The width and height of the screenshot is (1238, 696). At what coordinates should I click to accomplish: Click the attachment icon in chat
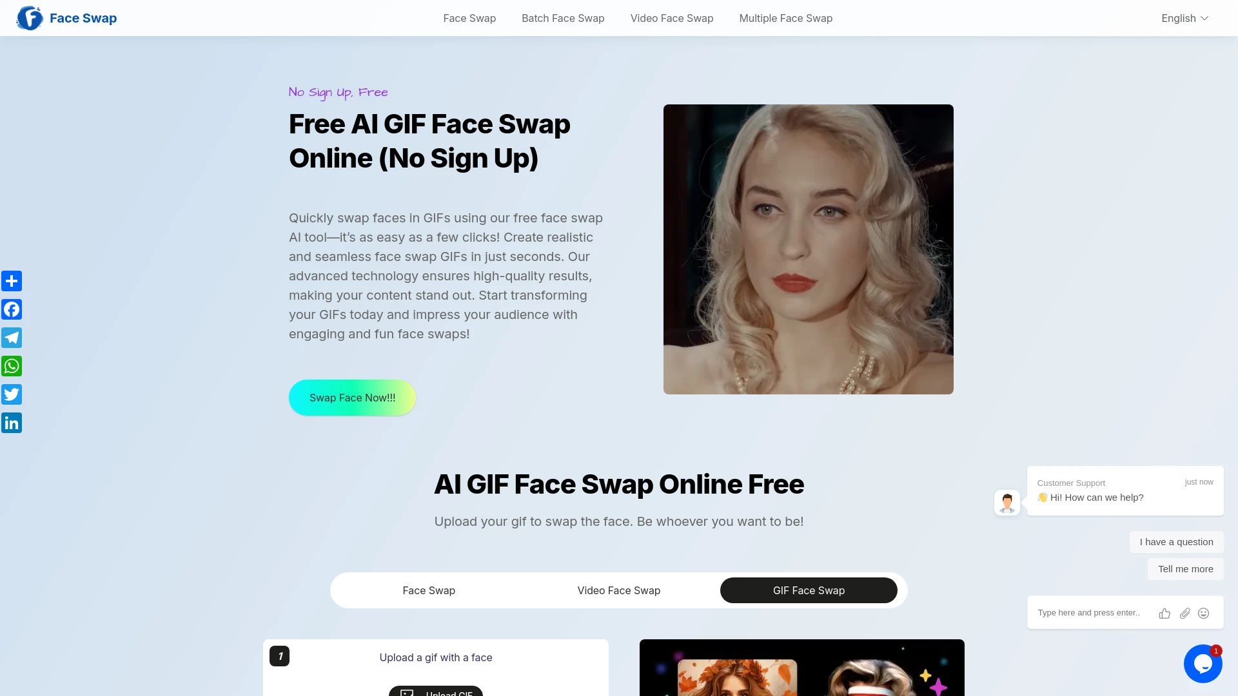coord(1184,613)
